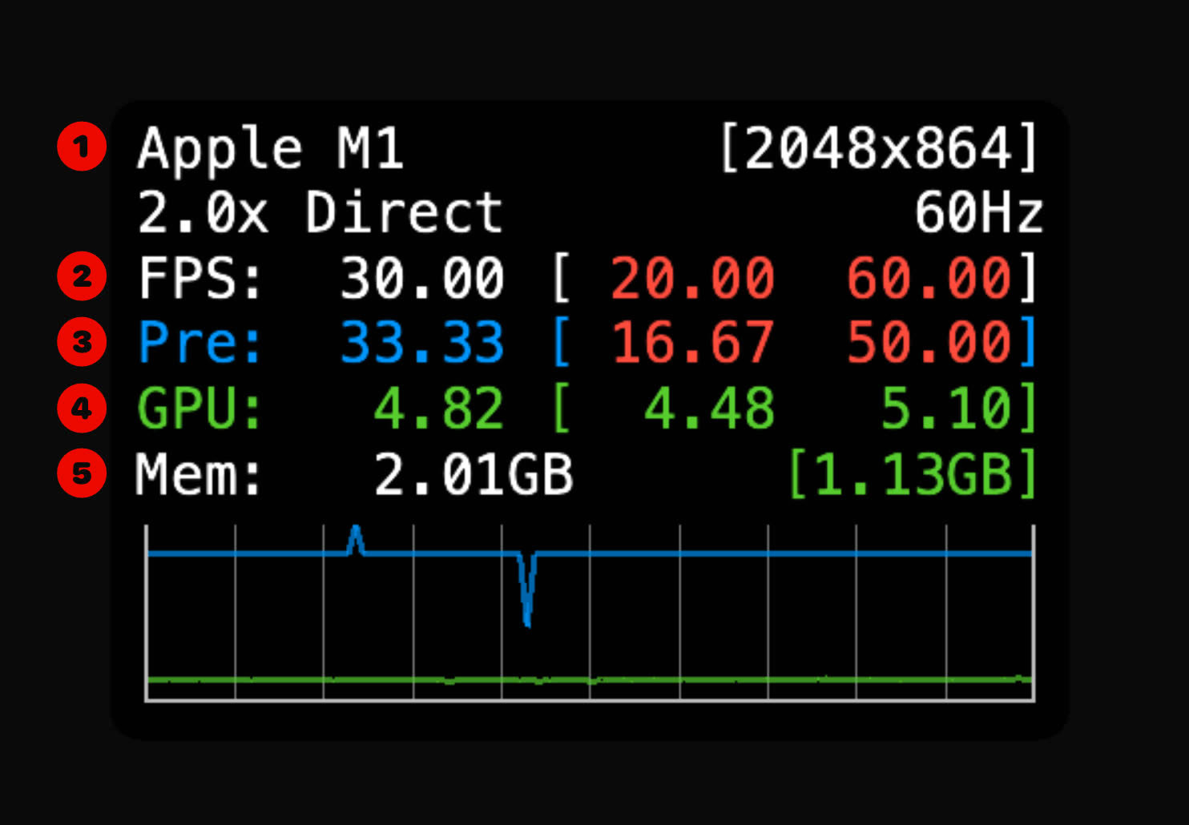The height and width of the screenshot is (825, 1189).
Task: Select the blue present time "33.33"
Action: pyautogui.click(x=422, y=343)
